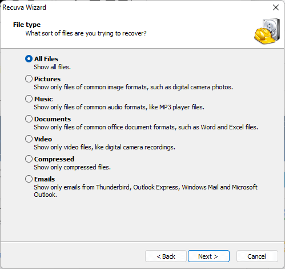Close the Recuva Wizard window

[x=276, y=7]
